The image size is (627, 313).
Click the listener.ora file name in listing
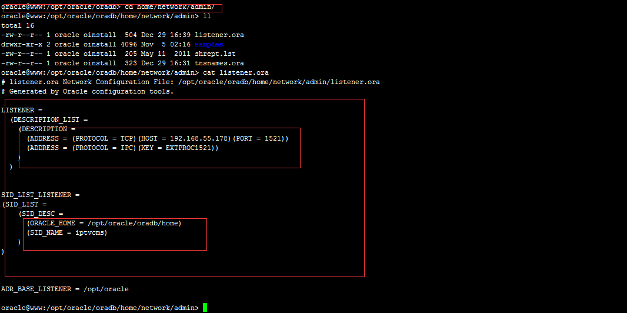pyautogui.click(x=219, y=35)
